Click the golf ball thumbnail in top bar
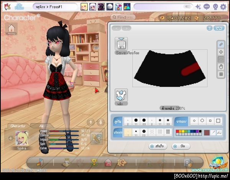230x180 pixels. click(110, 7)
